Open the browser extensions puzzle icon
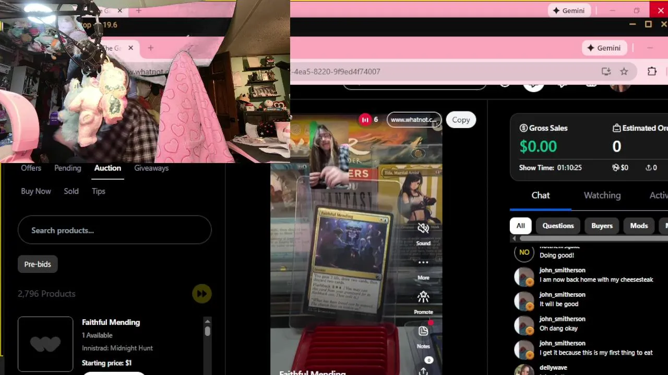Image resolution: width=668 pixels, height=375 pixels. [652, 71]
